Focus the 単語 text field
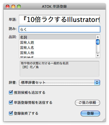 coord(60,19)
